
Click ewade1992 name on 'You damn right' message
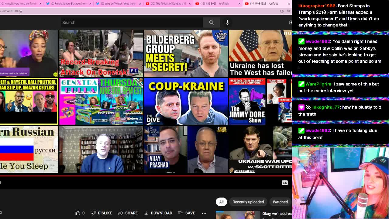pos(318,41)
